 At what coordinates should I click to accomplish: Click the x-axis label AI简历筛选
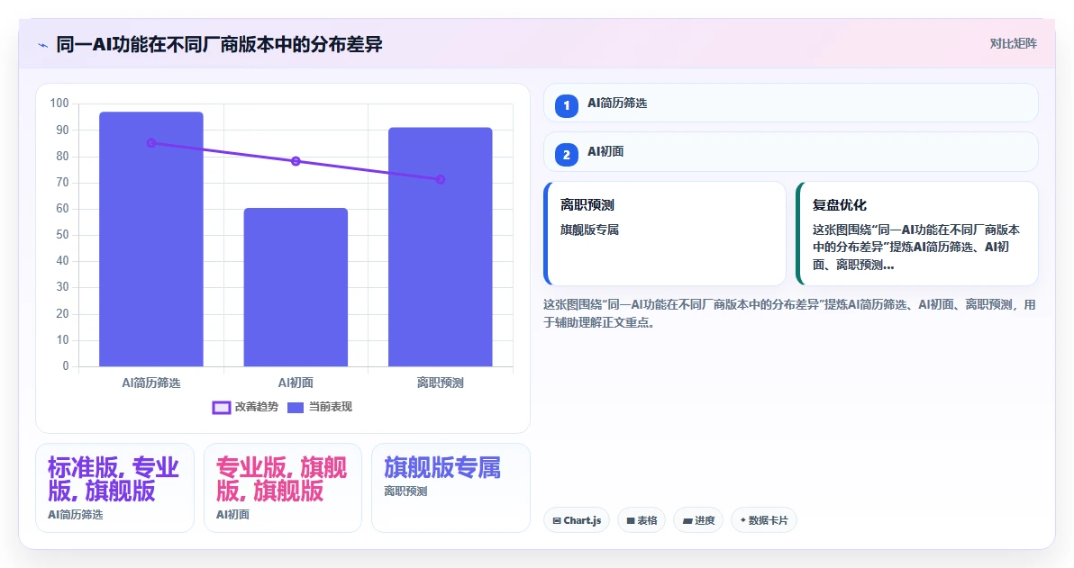click(x=151, y=383)
